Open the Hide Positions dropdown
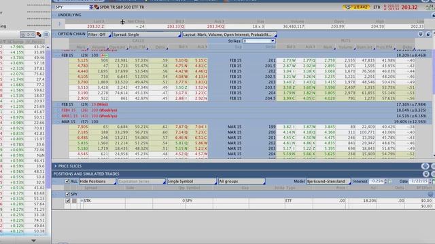This screenshot has width=435, height=244. point(97,182)
